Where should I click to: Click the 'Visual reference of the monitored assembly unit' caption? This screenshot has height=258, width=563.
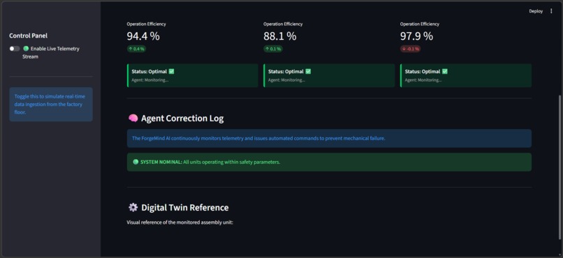180,222
